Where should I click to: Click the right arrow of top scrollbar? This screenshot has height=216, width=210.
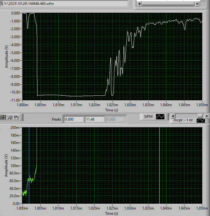(x=197, y=4)
